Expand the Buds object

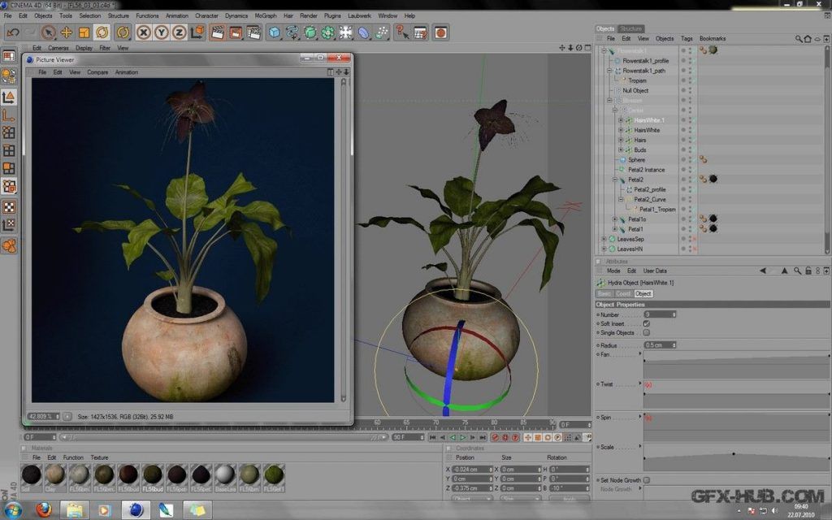(620, 150)
